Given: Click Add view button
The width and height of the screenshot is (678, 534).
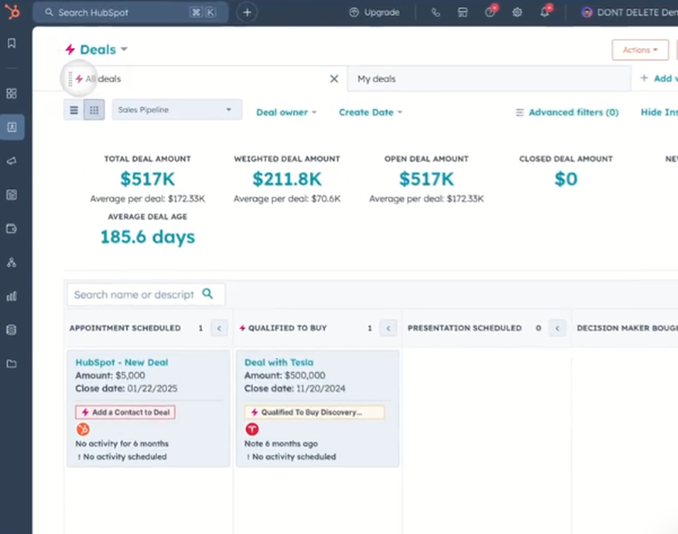Looking at the screenshot, I should 659,78.
